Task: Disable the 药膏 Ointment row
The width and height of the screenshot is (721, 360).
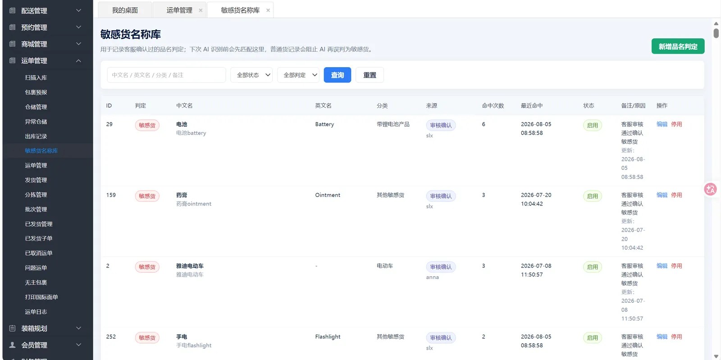Action: [x=676, y=195]
